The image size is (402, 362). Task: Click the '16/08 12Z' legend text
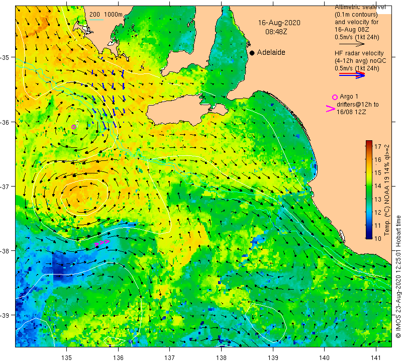click(351, 112)
